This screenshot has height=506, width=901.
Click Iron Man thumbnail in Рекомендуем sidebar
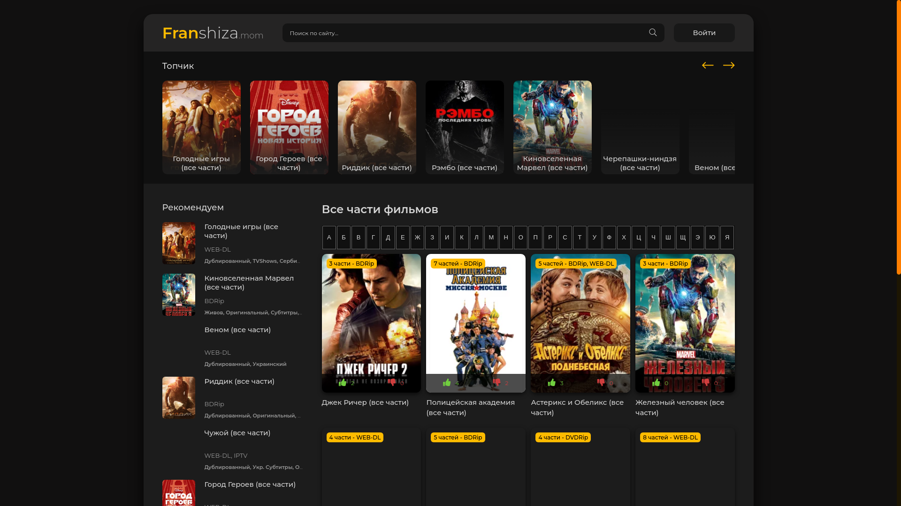179,295
